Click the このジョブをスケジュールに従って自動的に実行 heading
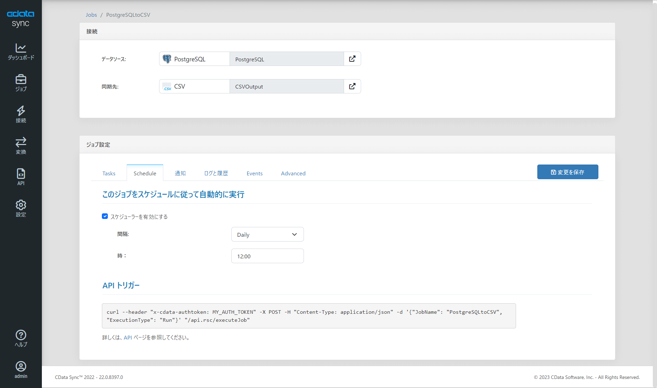The width and height of the screenshot is (657, 388). click(x=173, y=194)
